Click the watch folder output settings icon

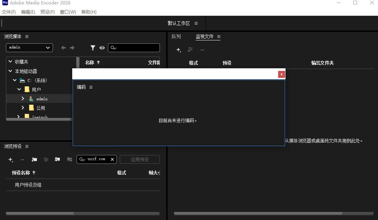[x=190, y=50]
